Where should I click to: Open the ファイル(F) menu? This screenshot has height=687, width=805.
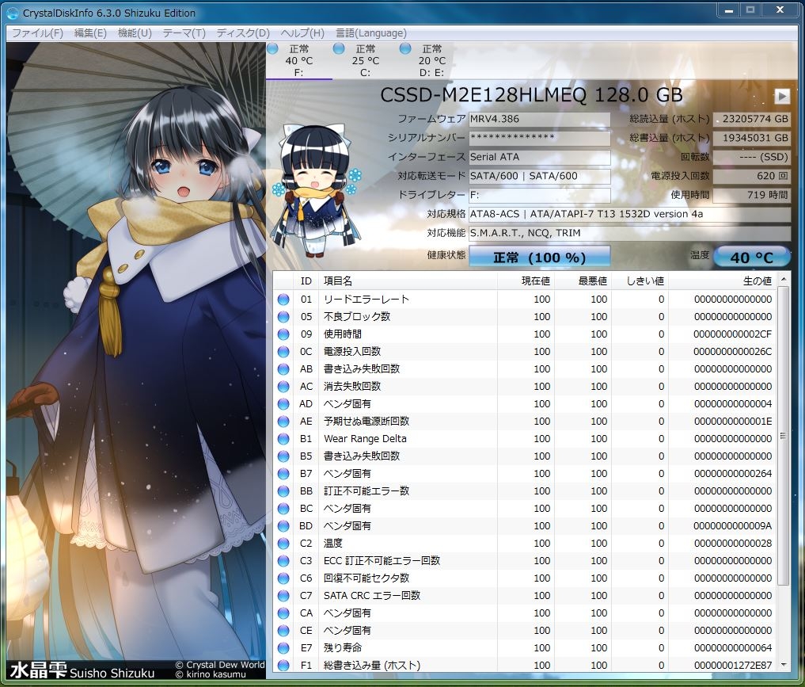click(x=37, y=33)
